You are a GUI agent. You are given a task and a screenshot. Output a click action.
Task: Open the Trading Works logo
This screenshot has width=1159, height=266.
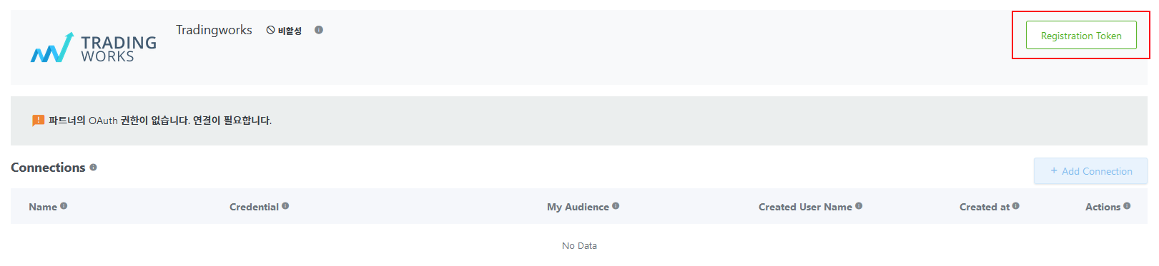pos(93,48)
